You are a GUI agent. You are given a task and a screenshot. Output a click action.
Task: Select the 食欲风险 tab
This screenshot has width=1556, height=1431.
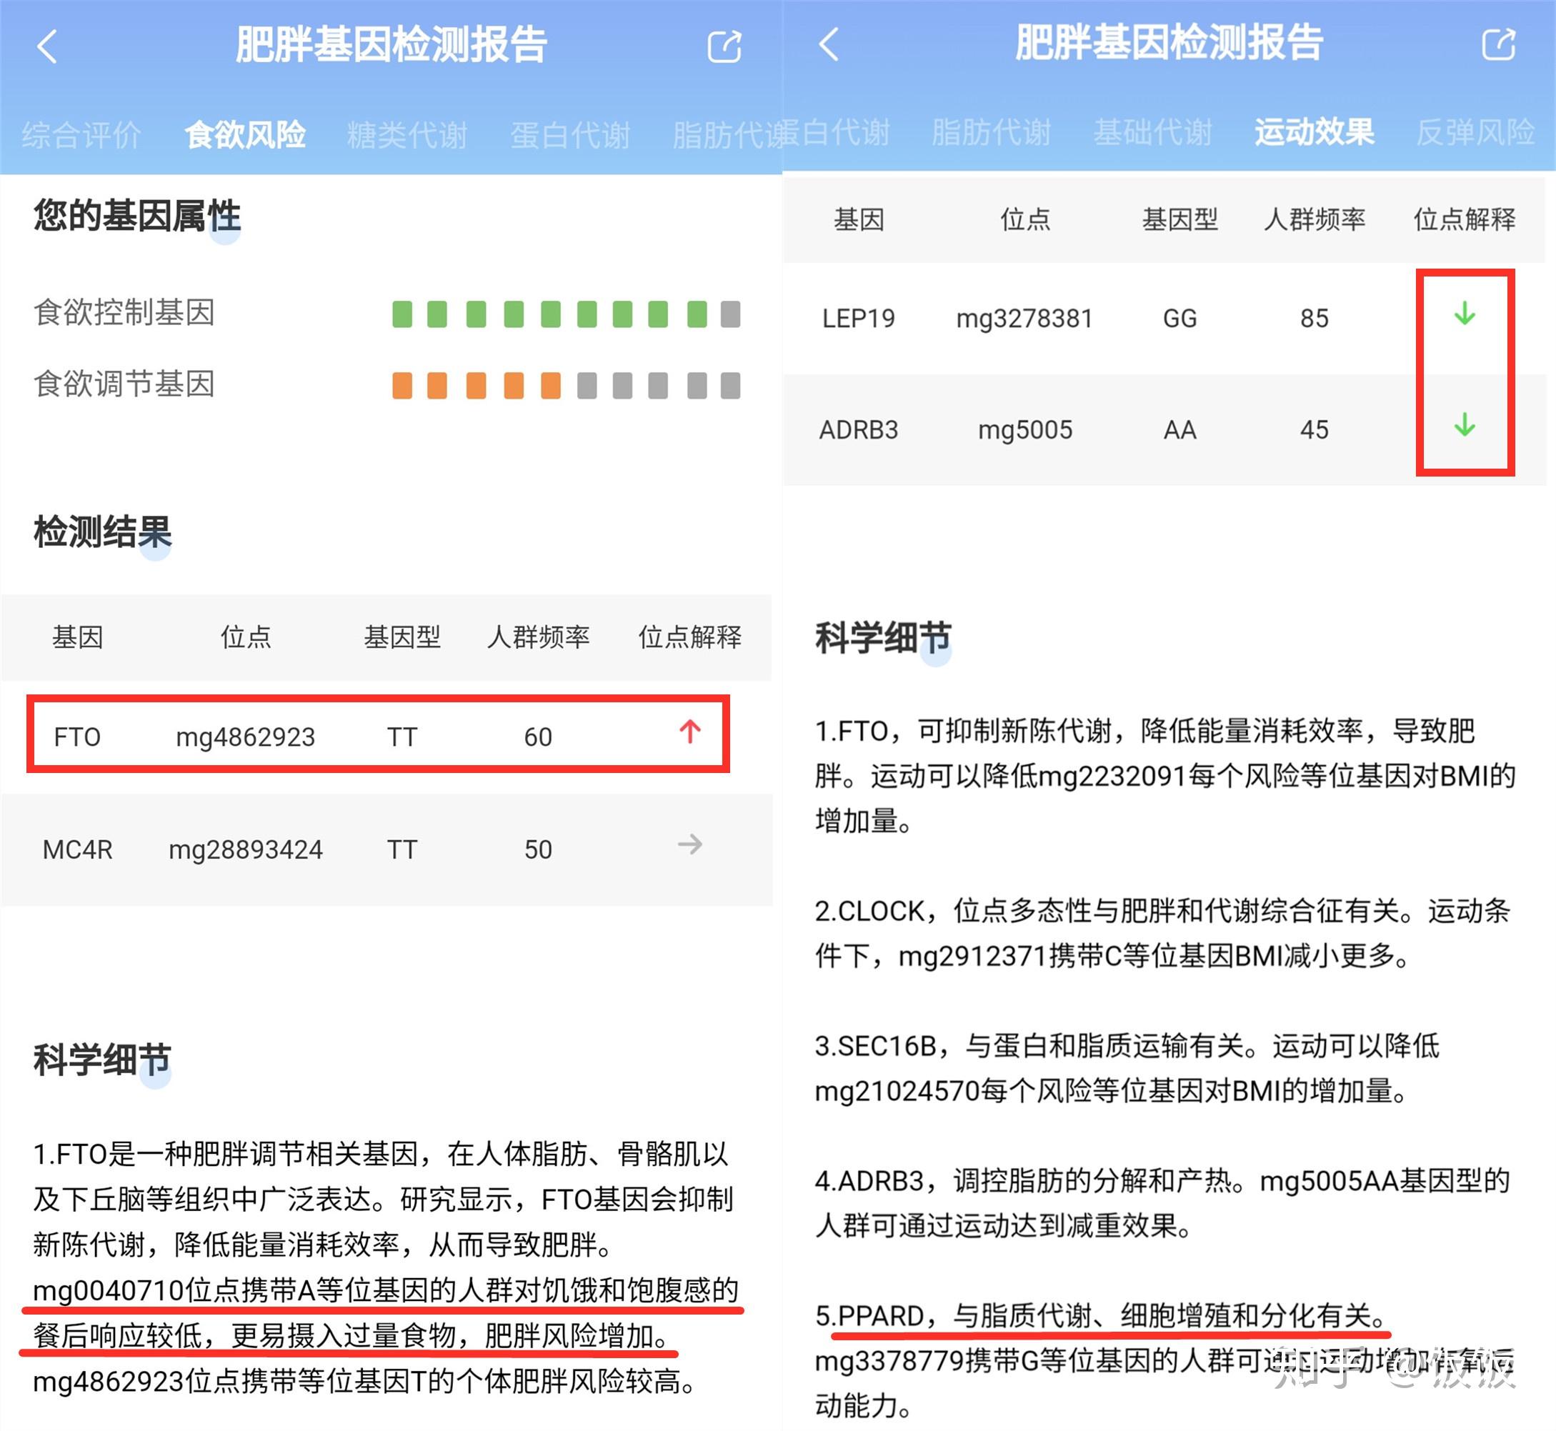244,135
